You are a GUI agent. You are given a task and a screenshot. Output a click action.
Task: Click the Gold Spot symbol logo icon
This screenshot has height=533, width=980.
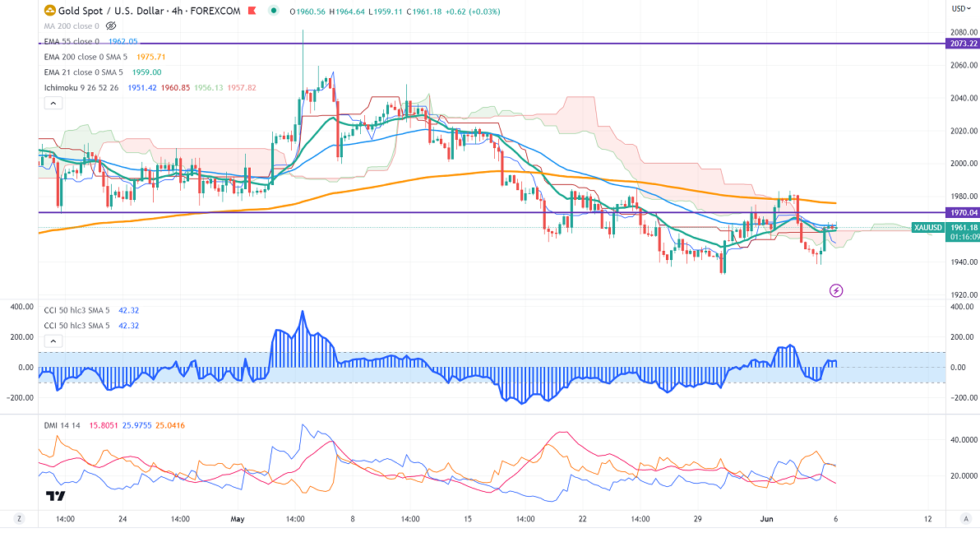[49, 11]
